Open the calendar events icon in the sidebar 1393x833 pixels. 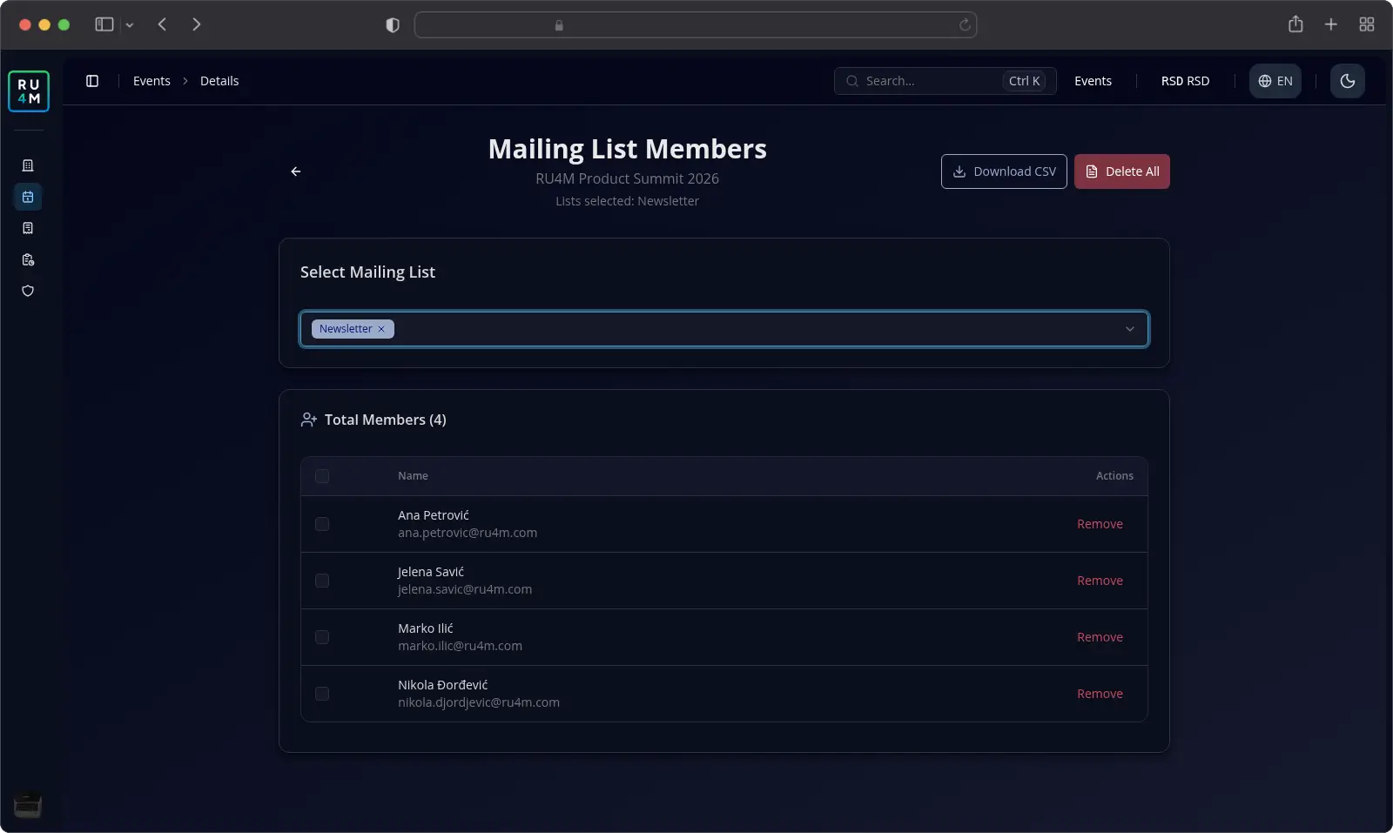[x=28, y=197]
